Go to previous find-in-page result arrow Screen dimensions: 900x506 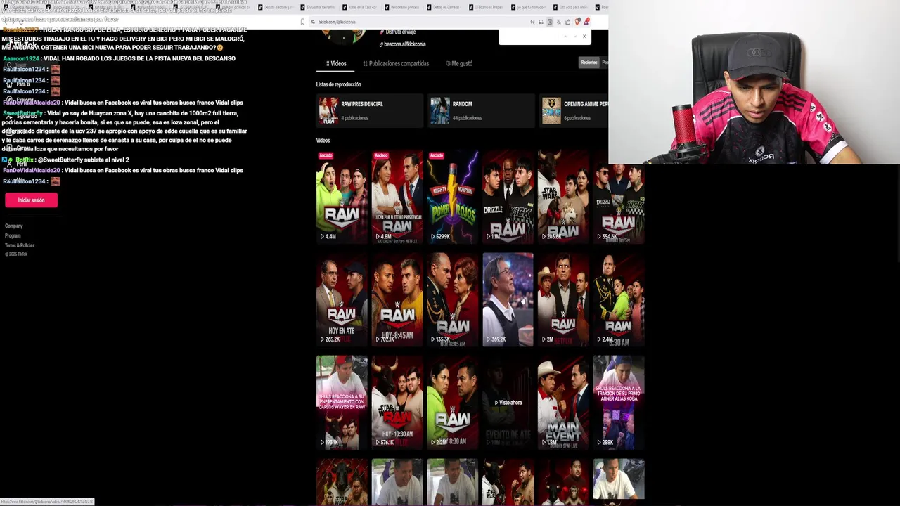point(565,36)
